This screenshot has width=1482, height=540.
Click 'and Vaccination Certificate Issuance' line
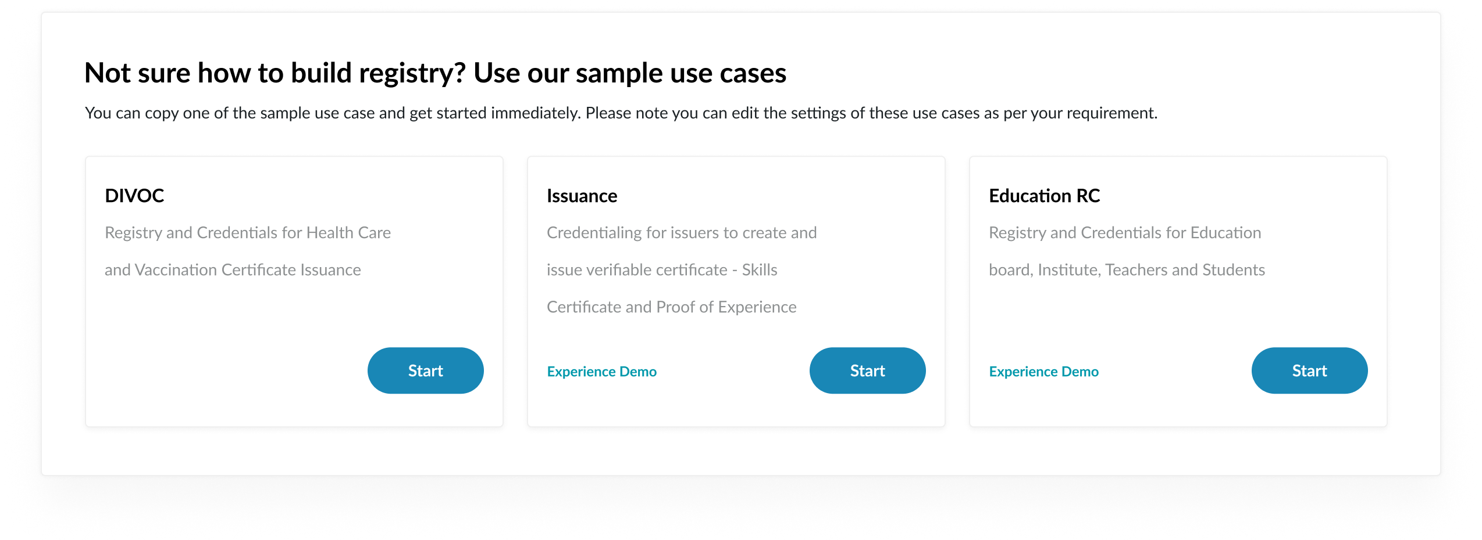(x=233, y=270)
